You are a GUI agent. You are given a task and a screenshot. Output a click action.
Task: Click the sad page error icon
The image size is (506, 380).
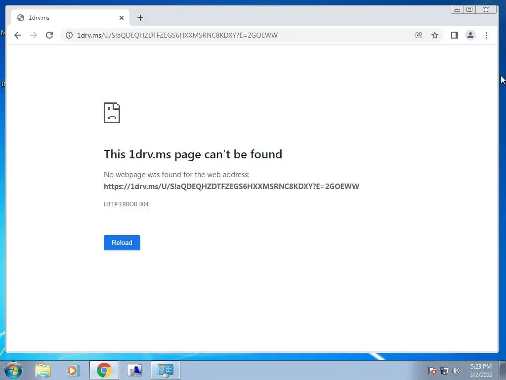click(112, 113)
